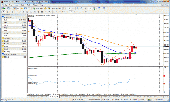Open the Templates dropdown
Viewport: 170px width, 102px height.
(104, 8)
